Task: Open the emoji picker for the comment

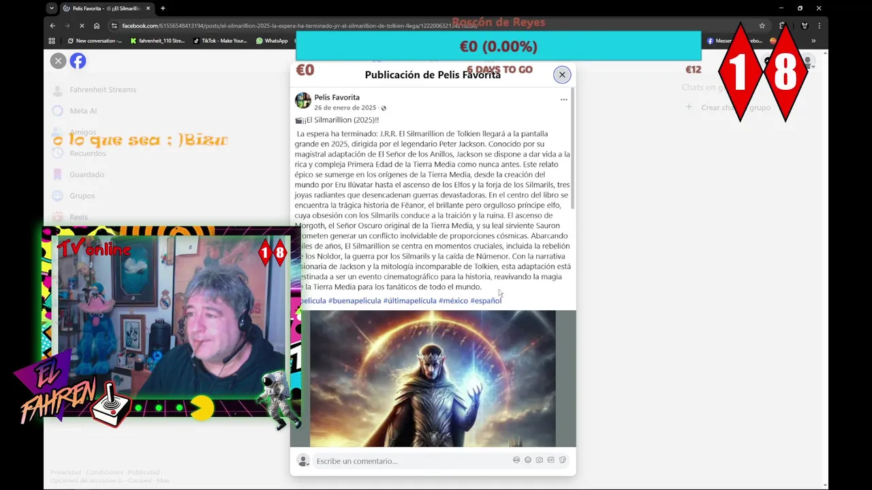Action: pos(528,460)
